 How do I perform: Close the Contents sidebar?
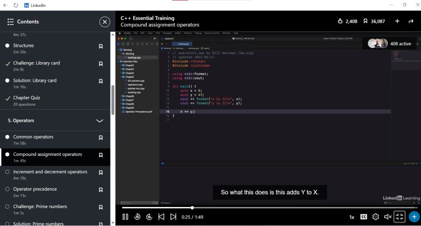click(x=105, y=22)
